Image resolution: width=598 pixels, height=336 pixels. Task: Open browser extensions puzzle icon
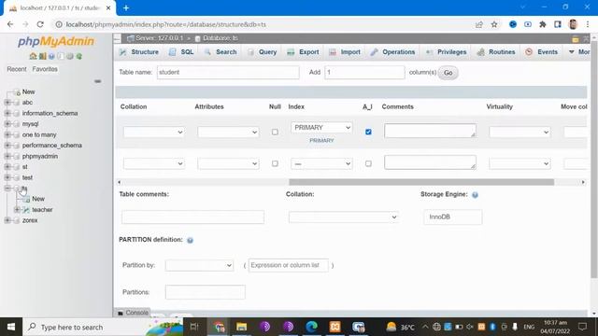pos(543,24)
